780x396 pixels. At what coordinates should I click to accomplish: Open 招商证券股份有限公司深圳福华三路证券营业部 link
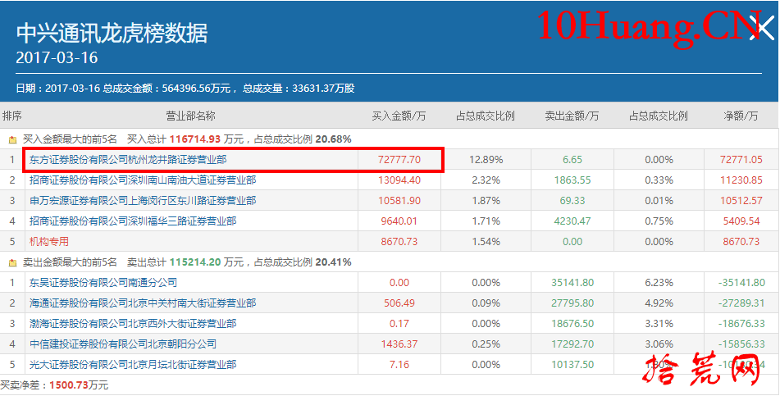click(133, 221)
